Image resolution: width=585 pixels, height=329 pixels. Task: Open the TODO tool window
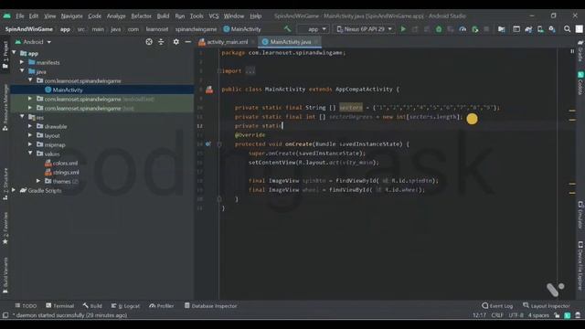pyautogui.click(x=26, y=306)
